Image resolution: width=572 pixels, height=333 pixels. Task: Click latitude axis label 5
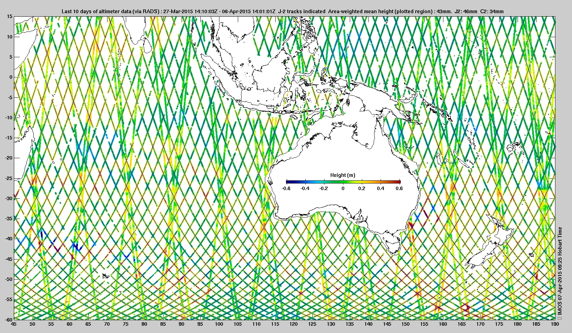(x=11, y=57)
